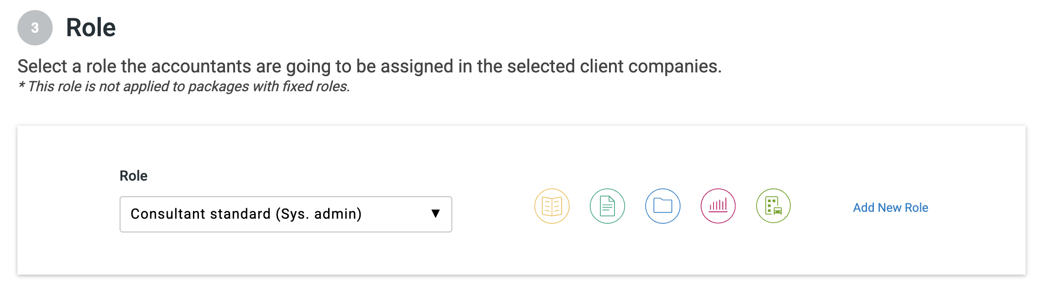Click the green building and car icon
The width and height of the screenshot is (1043, 287).
click(773, 206)
